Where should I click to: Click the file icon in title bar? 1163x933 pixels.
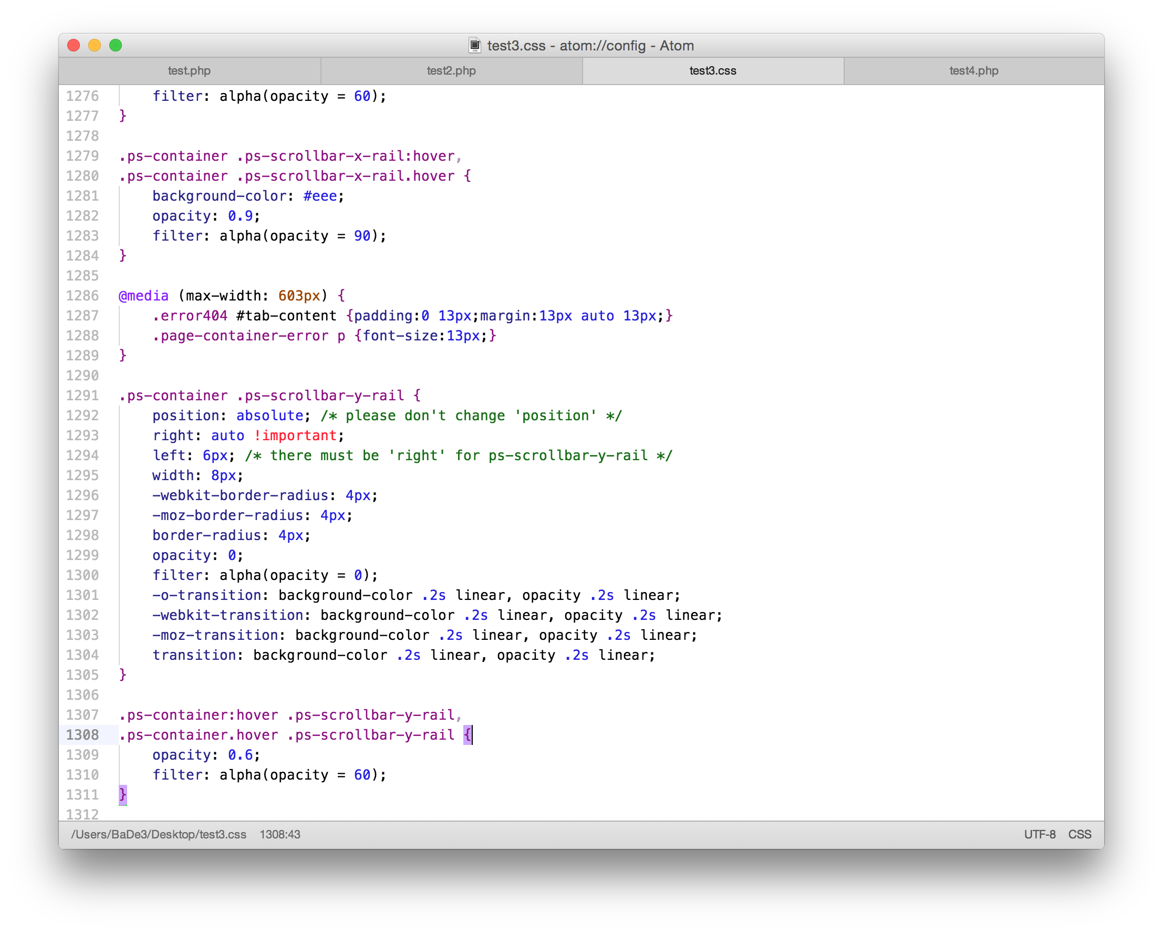point(475,45)
